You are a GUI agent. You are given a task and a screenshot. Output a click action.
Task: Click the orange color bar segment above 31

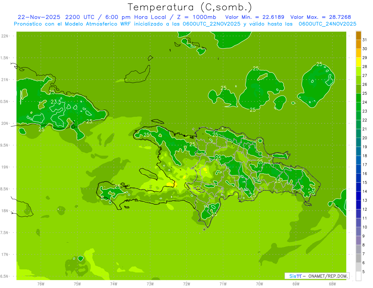click(x=358, y=35)
